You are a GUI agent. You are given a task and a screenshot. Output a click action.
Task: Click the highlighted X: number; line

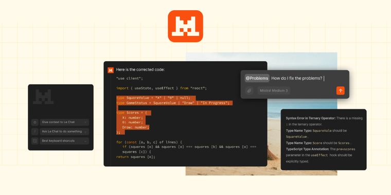coord(133,118)
